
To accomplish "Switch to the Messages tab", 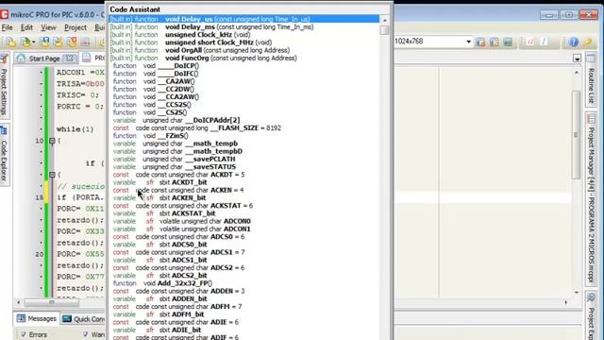I will [37, 318].
